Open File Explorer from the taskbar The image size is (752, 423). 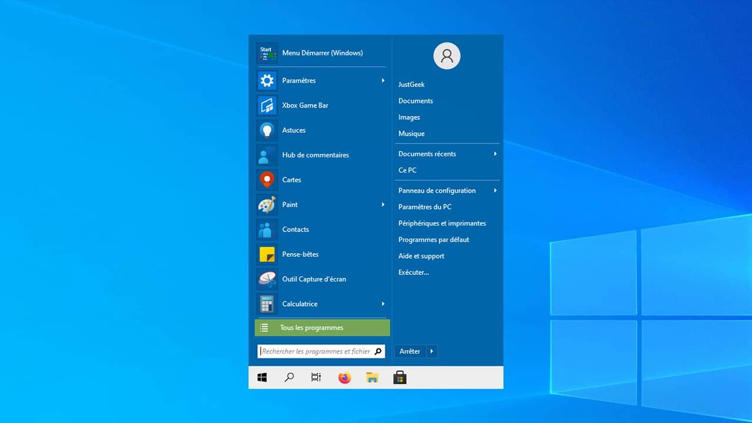[x=372, y=378]
